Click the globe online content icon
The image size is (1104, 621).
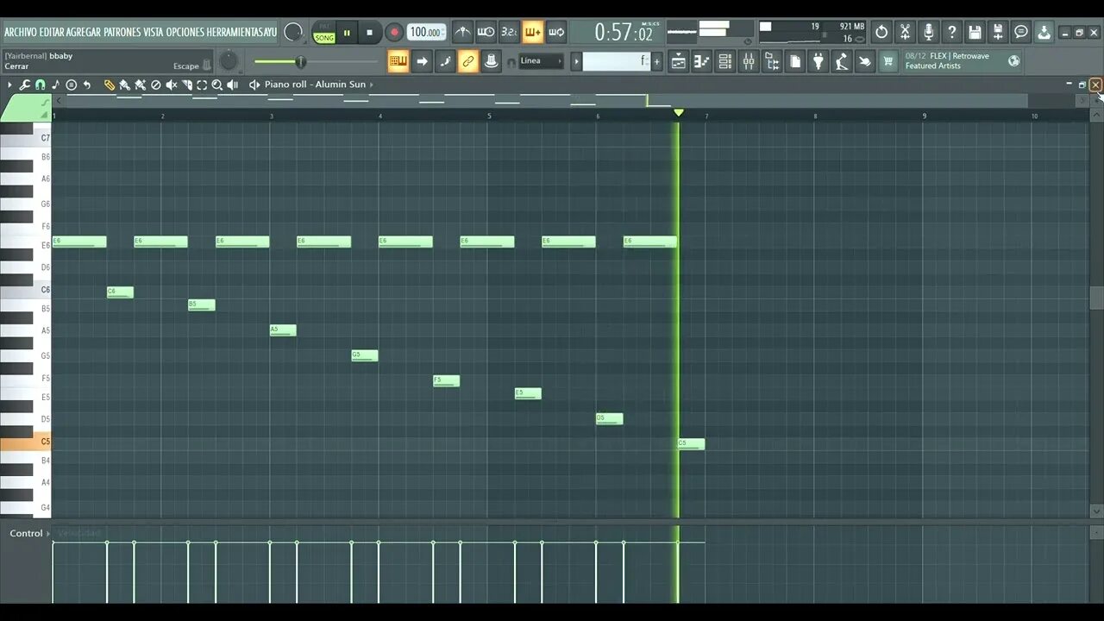pyautogui.click(x=1013, y=60)
